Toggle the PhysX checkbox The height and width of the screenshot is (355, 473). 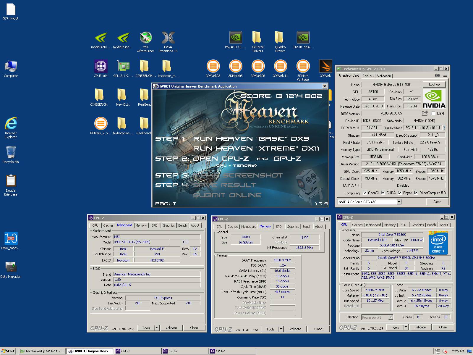[400, 193]
